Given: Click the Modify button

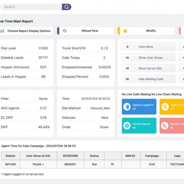Looking at the screenshot, I should pyautogui.click(x=146, y=31).
